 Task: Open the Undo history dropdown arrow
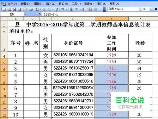(x=66, y=9)
